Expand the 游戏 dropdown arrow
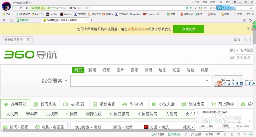Screen dimensions: 256x137 click(x=244, y=14)
